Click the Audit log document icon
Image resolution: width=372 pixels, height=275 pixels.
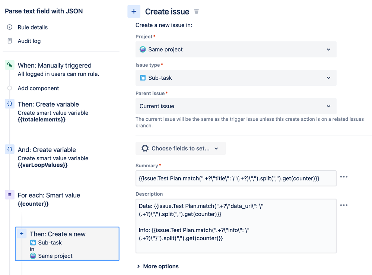pyautogui.click(x=10, y=41)
